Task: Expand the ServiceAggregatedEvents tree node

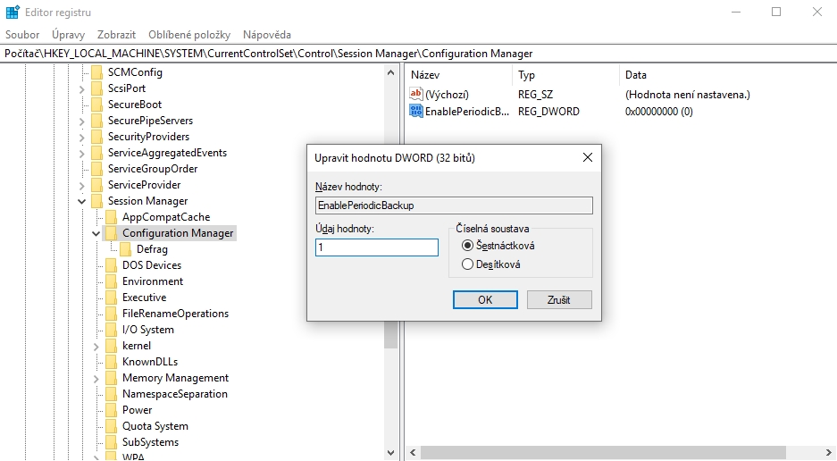Action: coord(81,154)
